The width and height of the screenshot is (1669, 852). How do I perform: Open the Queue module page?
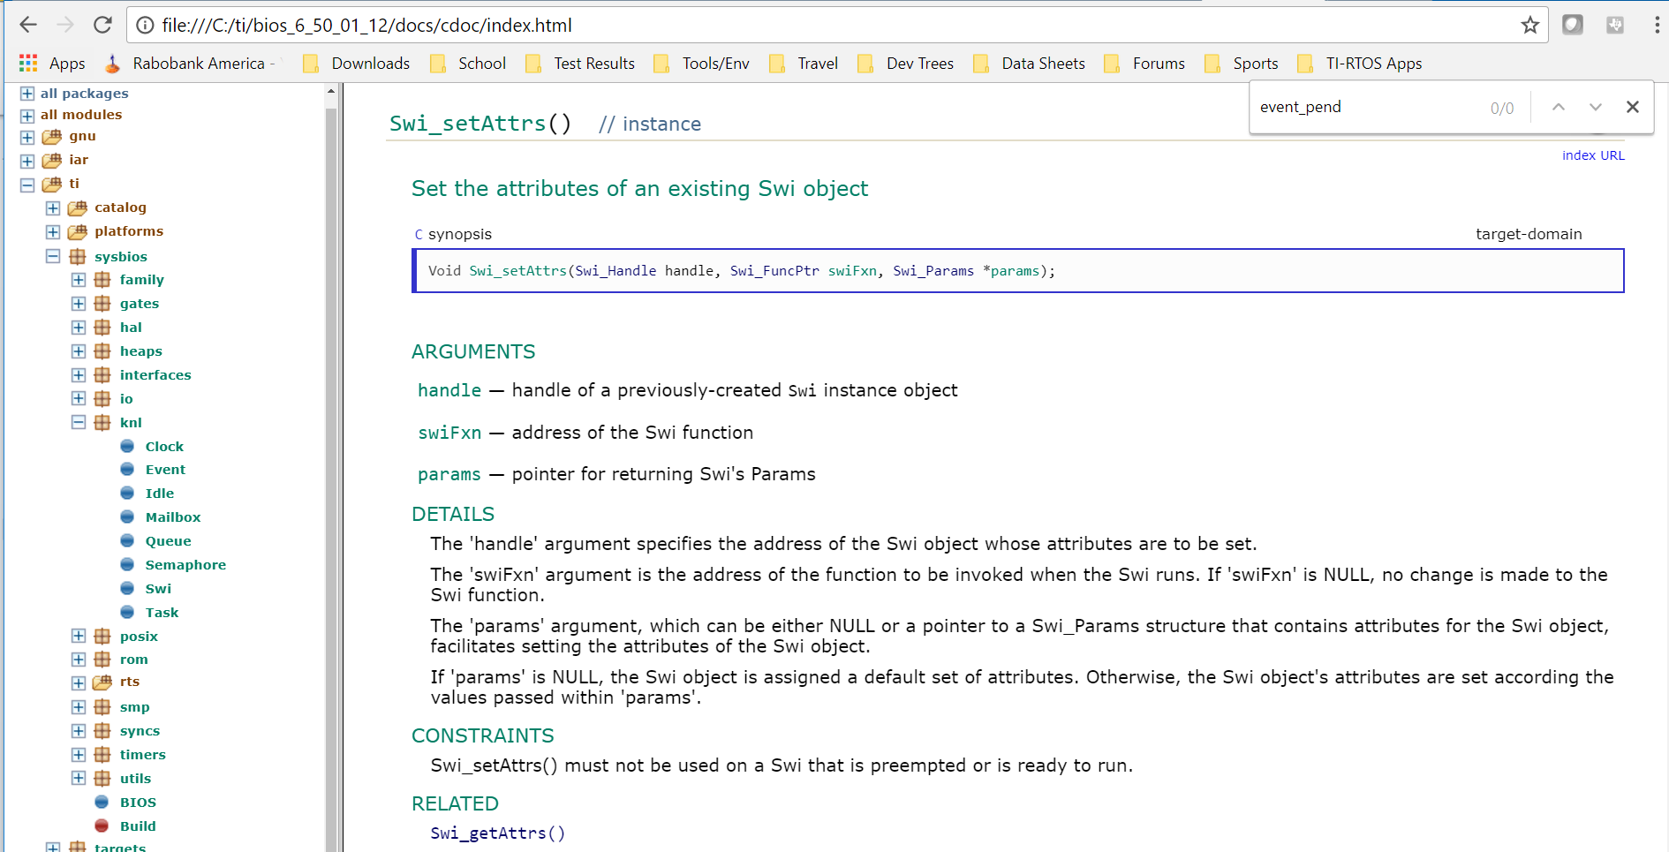click(x=168, y=541)
